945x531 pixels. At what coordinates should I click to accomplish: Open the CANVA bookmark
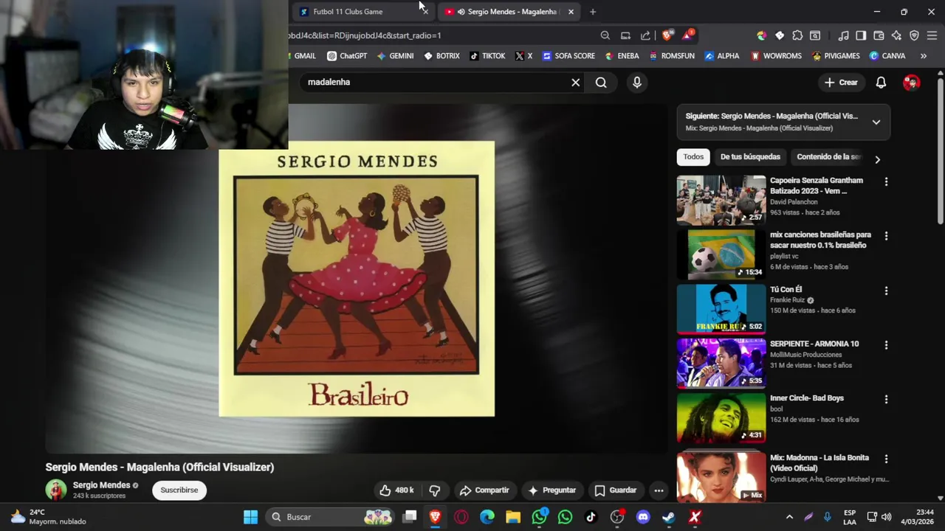[887, 56]
